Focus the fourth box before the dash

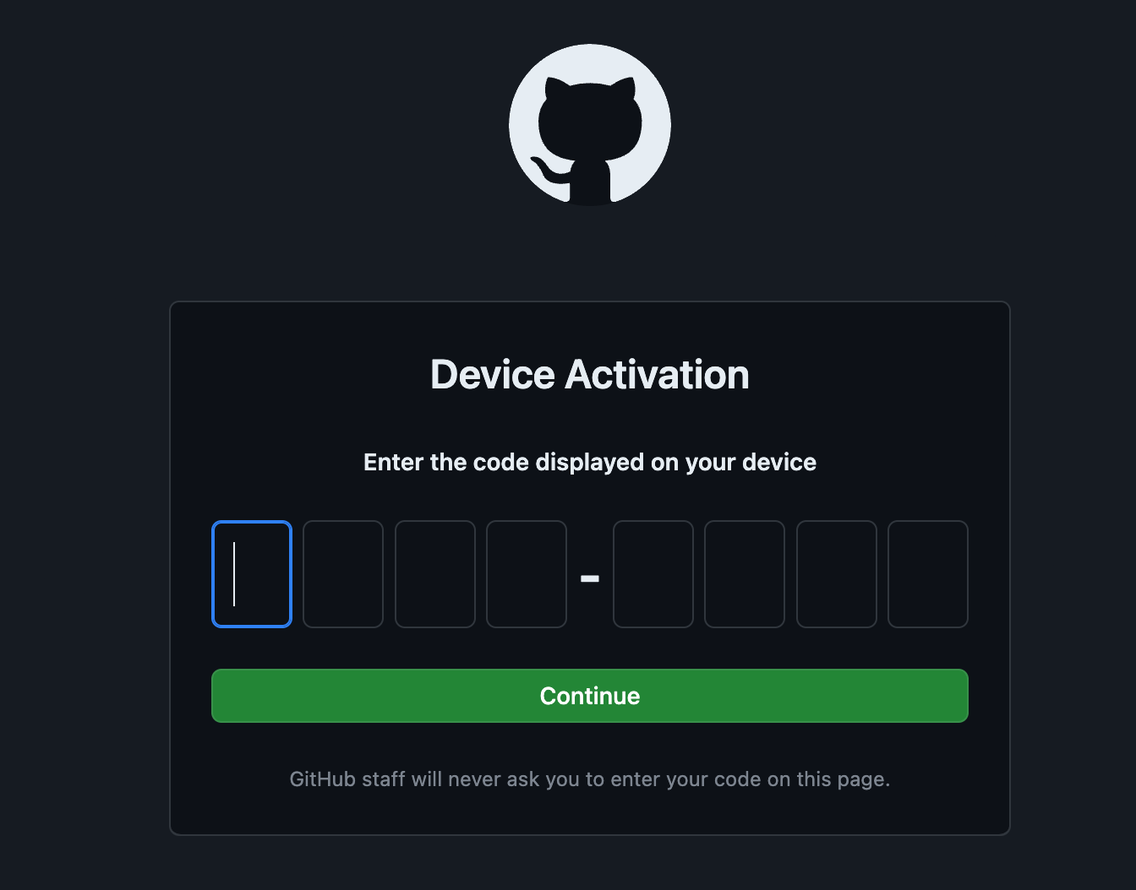(527, 574)
